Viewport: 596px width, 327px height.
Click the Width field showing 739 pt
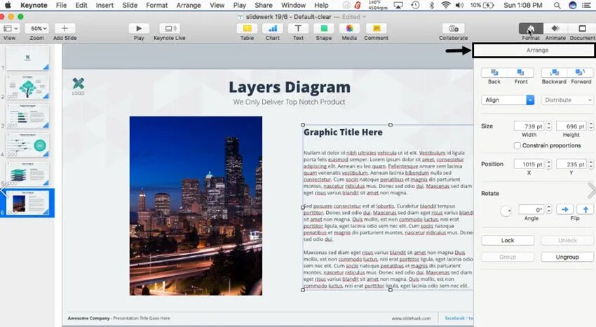click(x=529, y=126)
